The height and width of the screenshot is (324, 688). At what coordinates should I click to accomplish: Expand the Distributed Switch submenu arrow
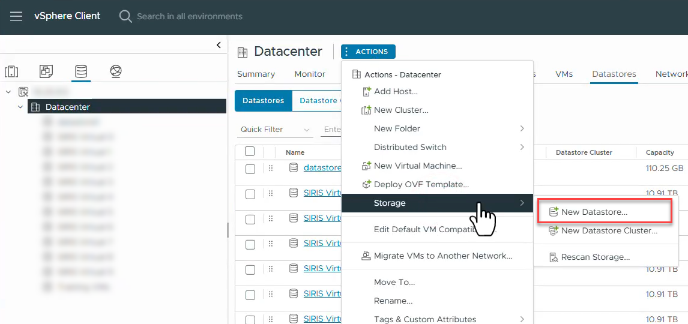(522, 147)
